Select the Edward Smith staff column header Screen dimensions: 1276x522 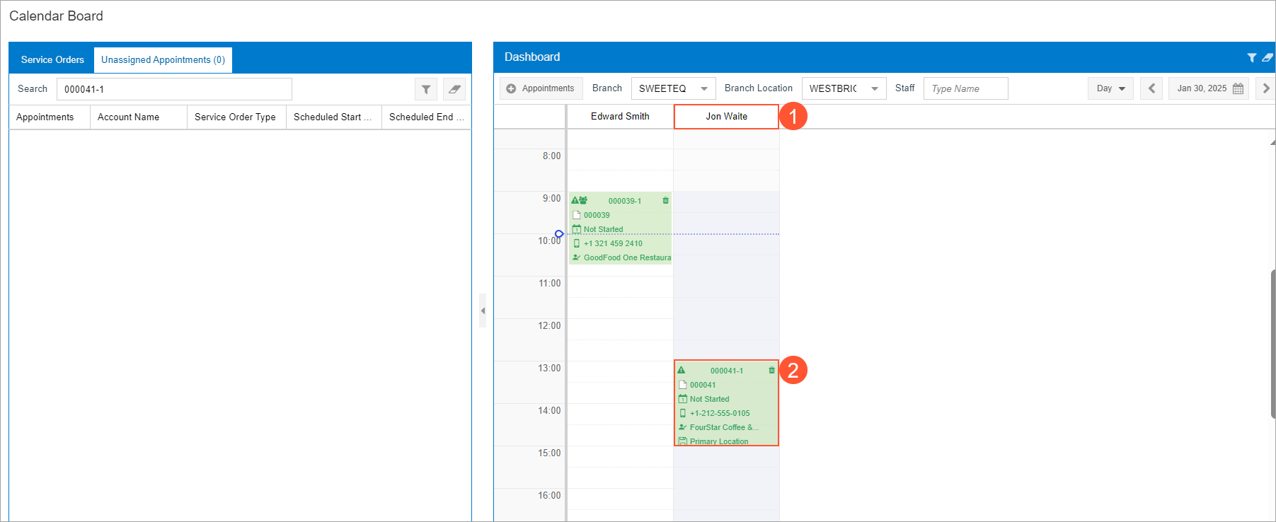point(620,117)
